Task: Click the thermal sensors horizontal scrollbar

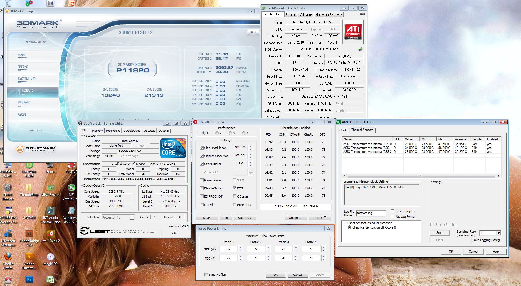Action: 421,176
